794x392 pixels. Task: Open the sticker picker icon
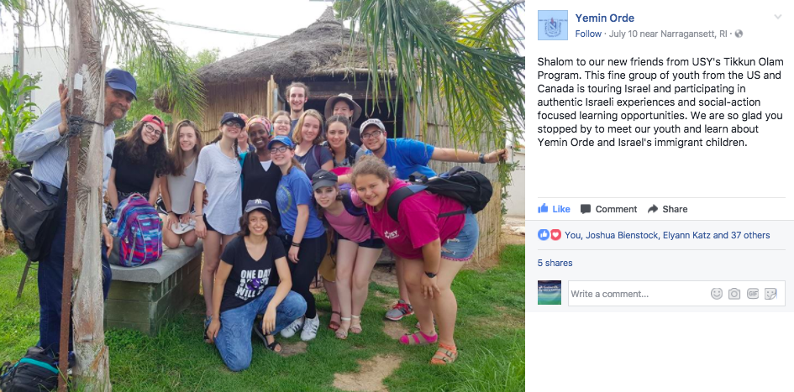tap(770, 293)
